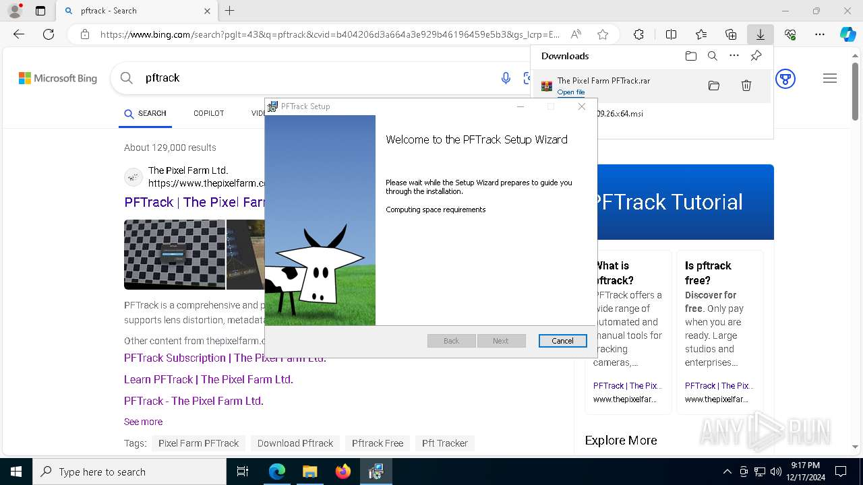
Task: Add page to favorites star
Action: [x=603, y=34]
